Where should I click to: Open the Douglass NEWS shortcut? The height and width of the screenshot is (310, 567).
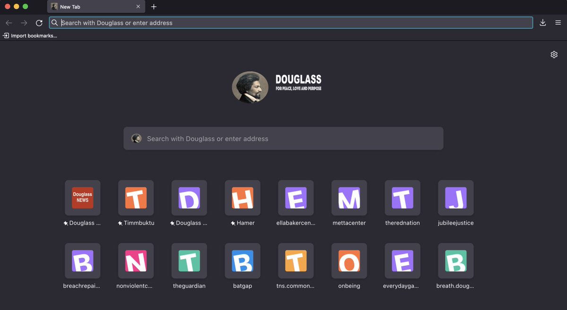point(82,198)
